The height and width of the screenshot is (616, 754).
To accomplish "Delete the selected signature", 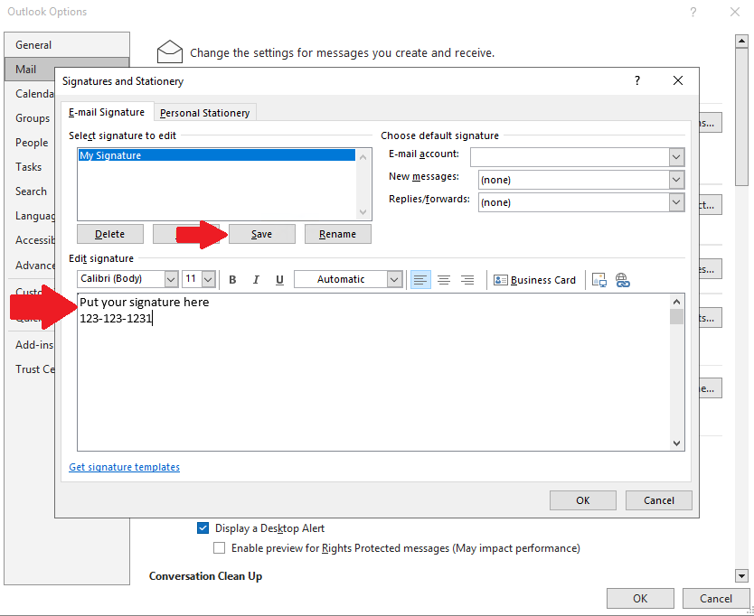I will point(110,234).
